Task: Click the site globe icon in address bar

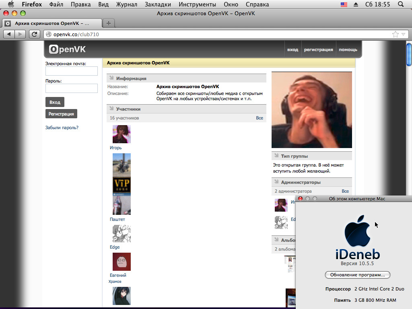Action: pos(49,34)
